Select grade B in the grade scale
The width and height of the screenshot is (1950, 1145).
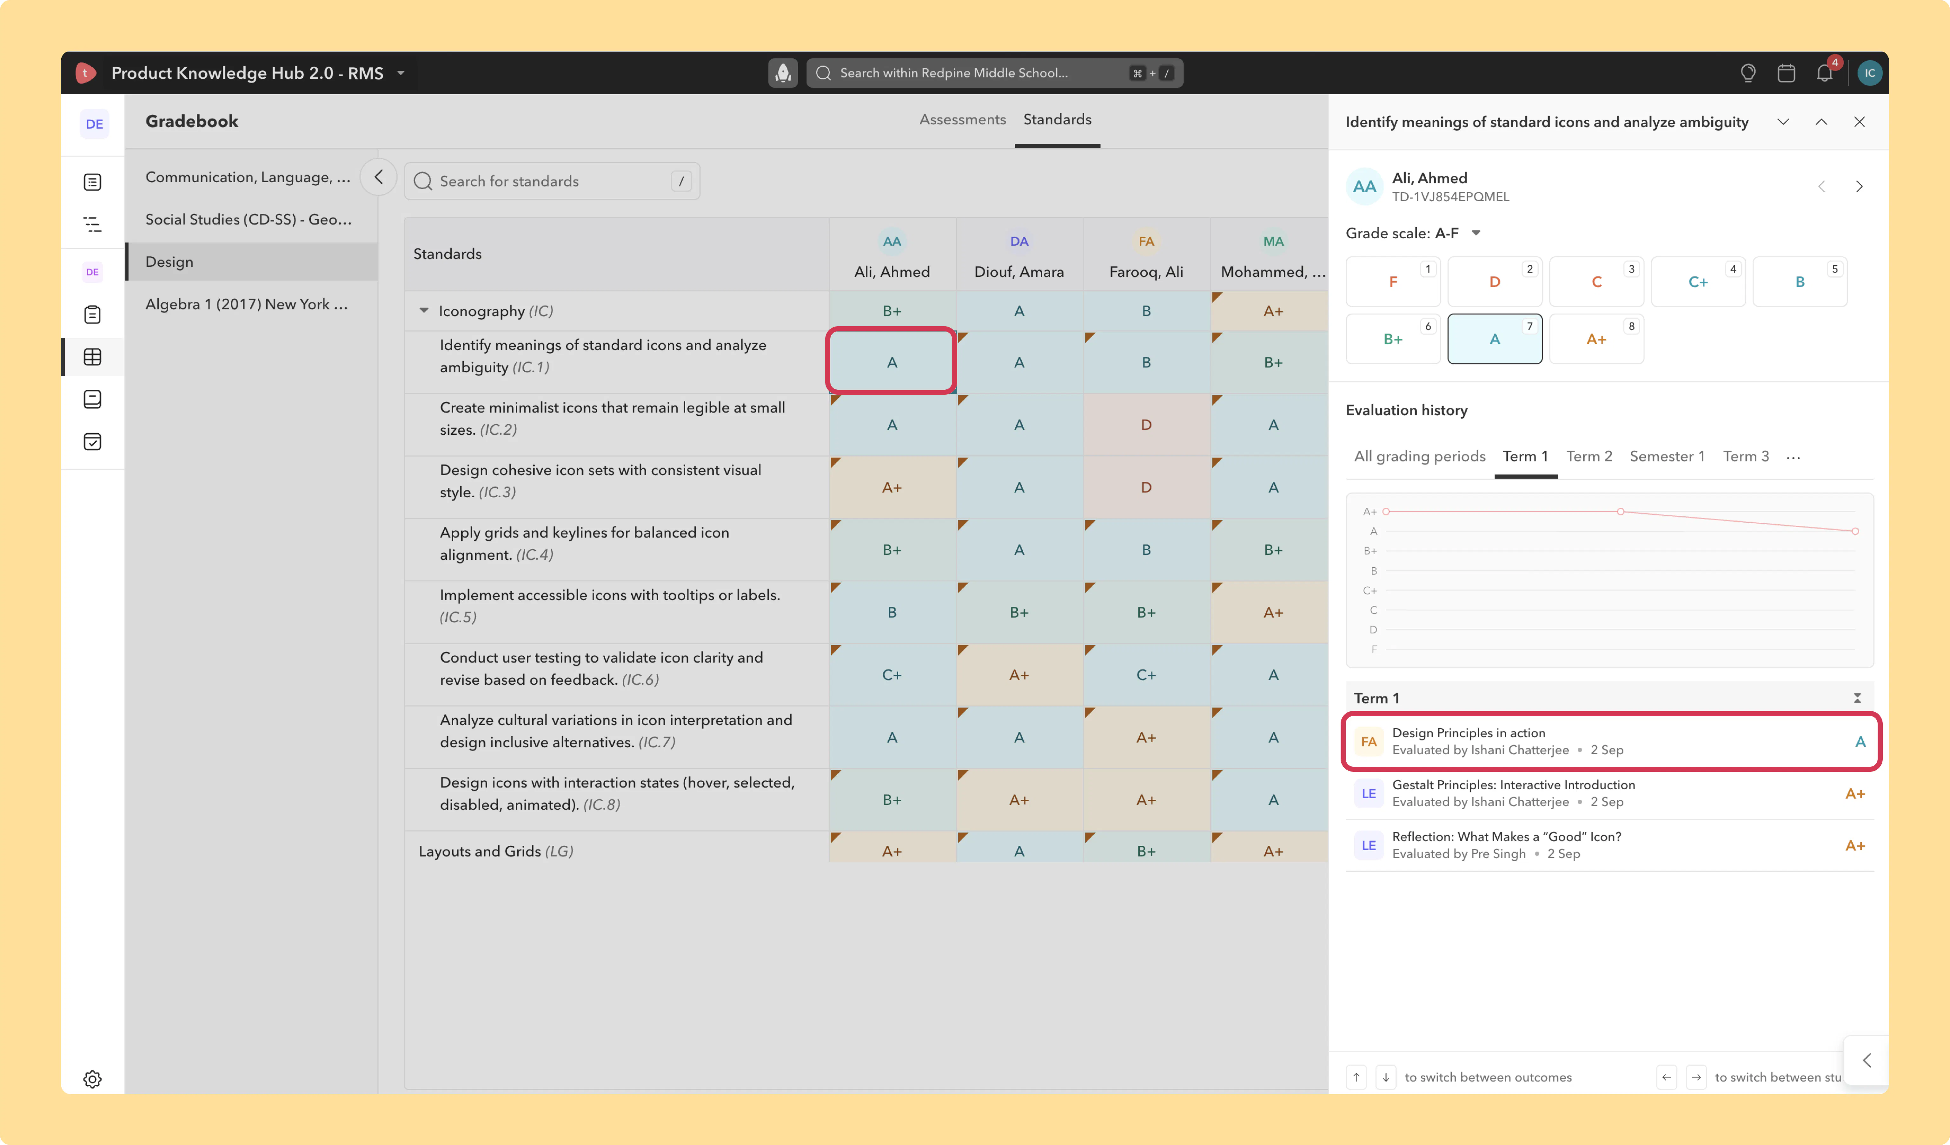[1800, 281]
